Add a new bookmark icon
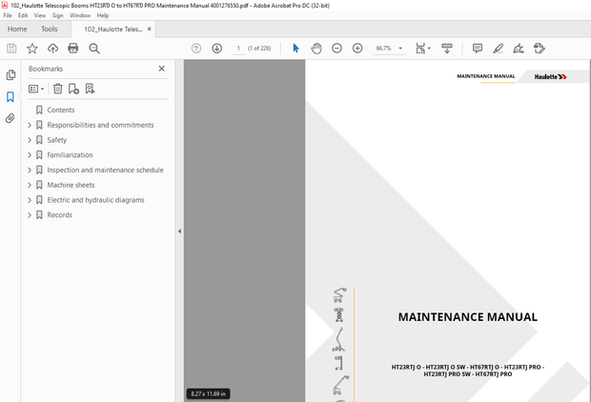Image resolution: width=591 pixels, height=402 pixels. 73,89
